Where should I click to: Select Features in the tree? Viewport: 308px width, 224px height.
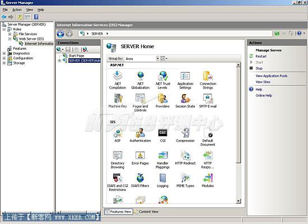tap(20, 48)
